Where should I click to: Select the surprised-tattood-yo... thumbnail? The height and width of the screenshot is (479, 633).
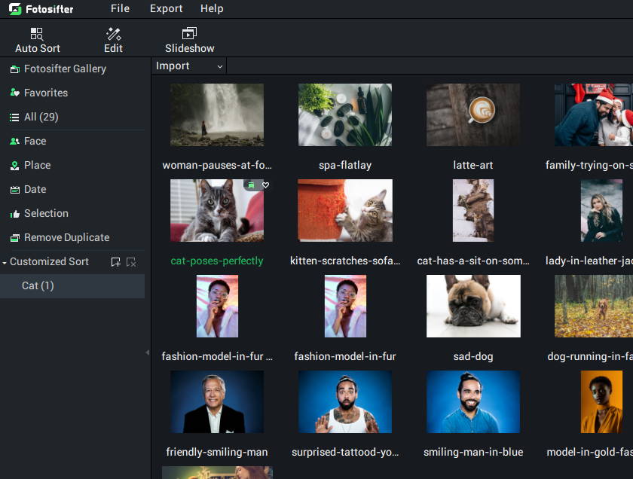345,402
